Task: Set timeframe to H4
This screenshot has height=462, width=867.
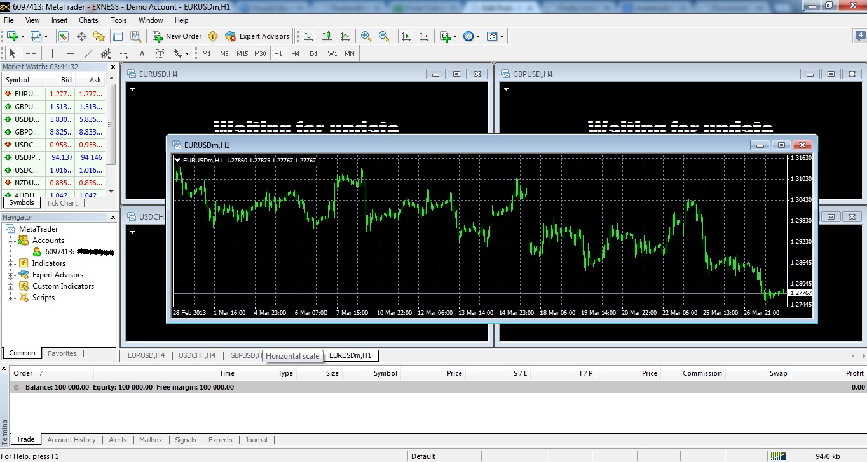Action: click(x=296, y=53)
